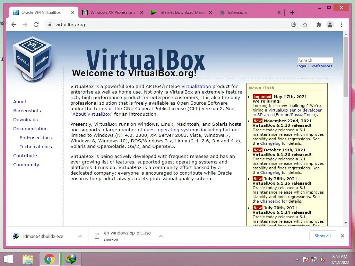Close the downloads shelf
This screenshot has height=266, width=355.
coord(342,236)
